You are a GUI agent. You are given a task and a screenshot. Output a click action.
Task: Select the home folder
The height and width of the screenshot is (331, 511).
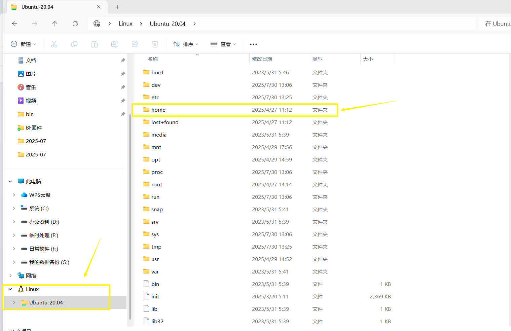(158, 110)
